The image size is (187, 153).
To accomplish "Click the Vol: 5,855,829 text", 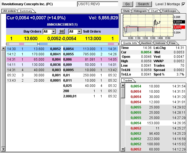I will (x=103, y=18).
